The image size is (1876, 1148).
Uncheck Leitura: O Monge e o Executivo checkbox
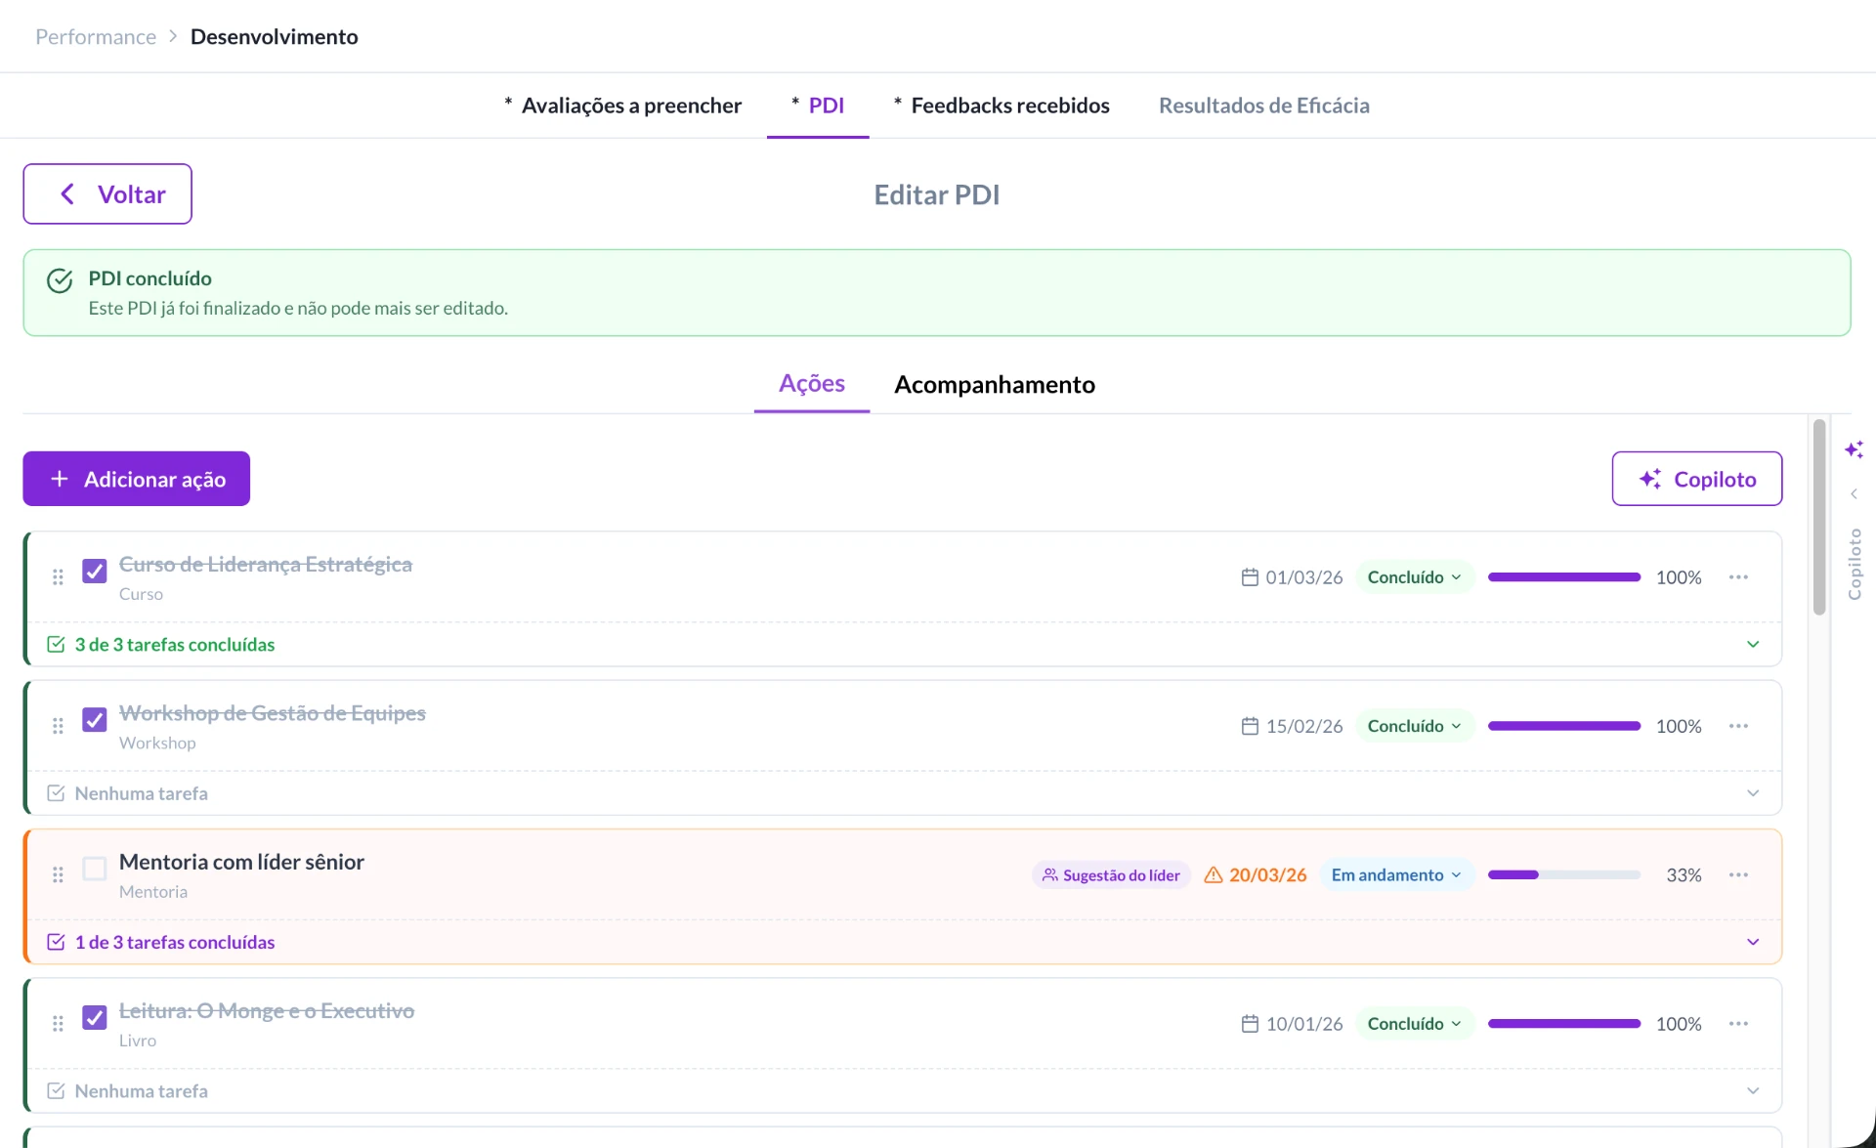(95, 1018)
